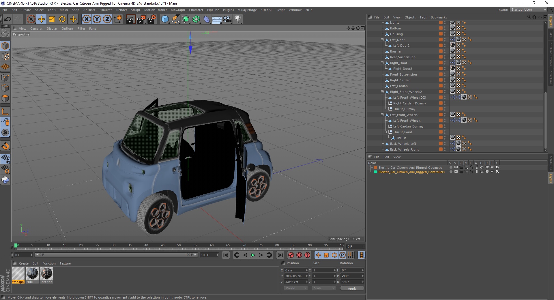This screenshot has height=300, width=554.
Task: Add a floor environment object
Action: 217,19
